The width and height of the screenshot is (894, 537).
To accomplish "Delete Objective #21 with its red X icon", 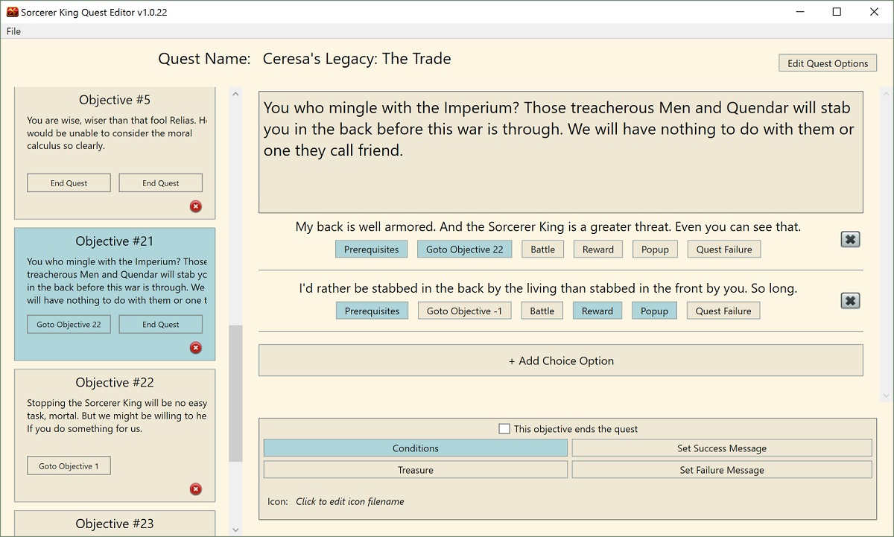I will [196, 348].
